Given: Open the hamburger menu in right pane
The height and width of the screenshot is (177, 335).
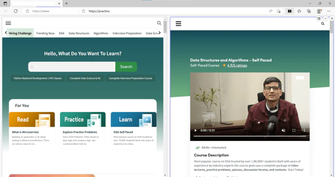Looking at the screenshot, I should coord(178,24).
